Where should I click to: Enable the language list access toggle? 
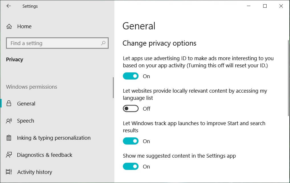[131, 109]
